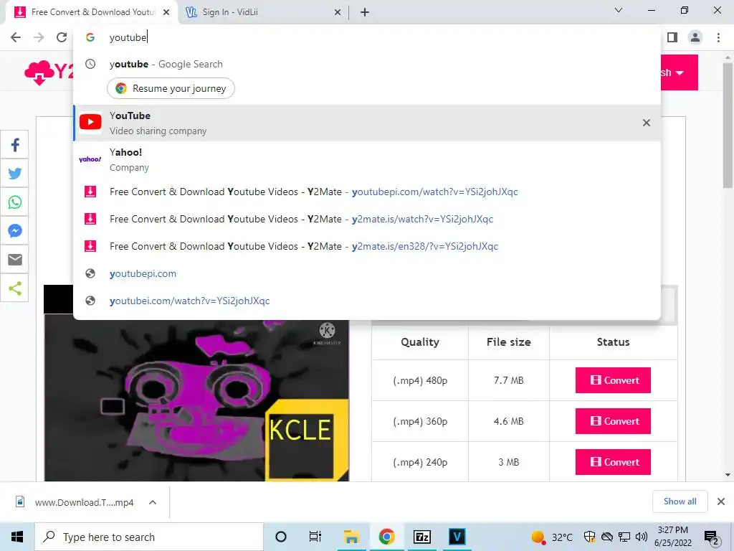Open tab search chevron in title bar
This screenshot has height=551, width=734.
point(619,10)
